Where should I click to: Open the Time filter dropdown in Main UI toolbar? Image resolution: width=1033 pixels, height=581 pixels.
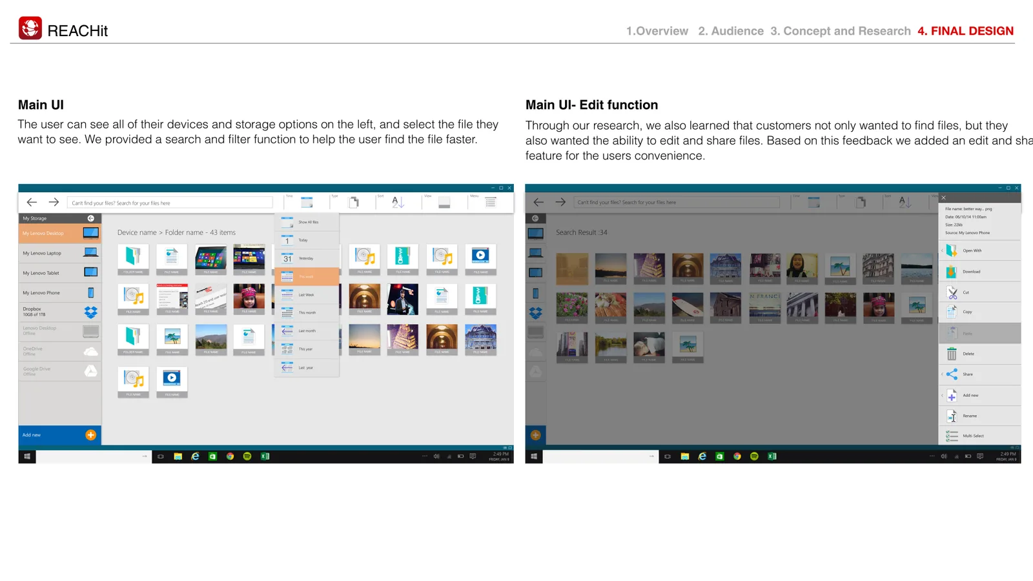point(307,203)
